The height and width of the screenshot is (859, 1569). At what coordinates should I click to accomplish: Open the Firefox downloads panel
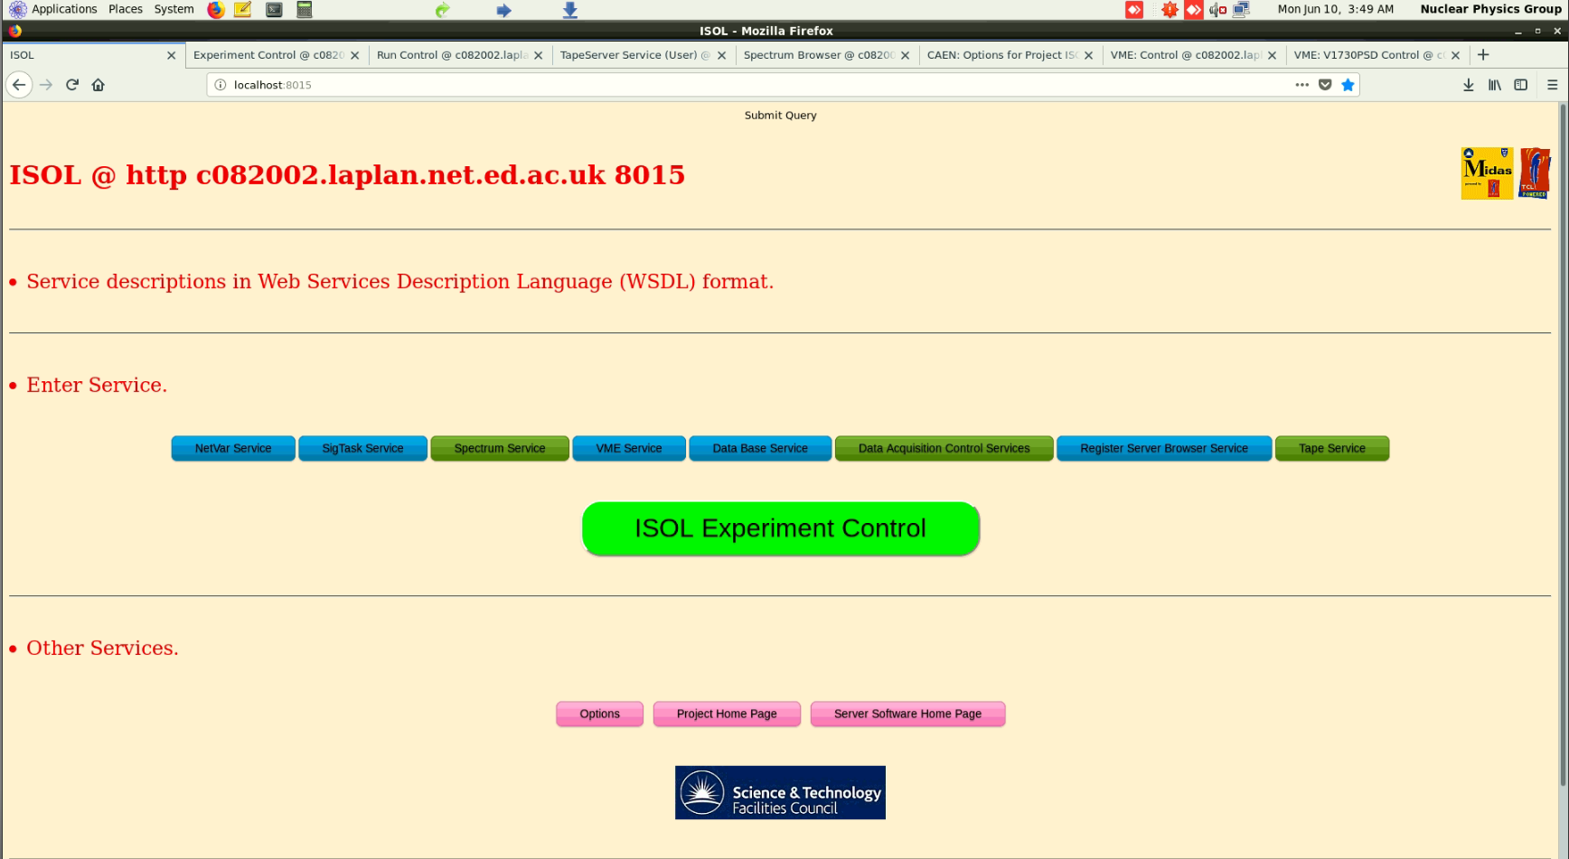pyautogui.click(x=1469, y=85)
